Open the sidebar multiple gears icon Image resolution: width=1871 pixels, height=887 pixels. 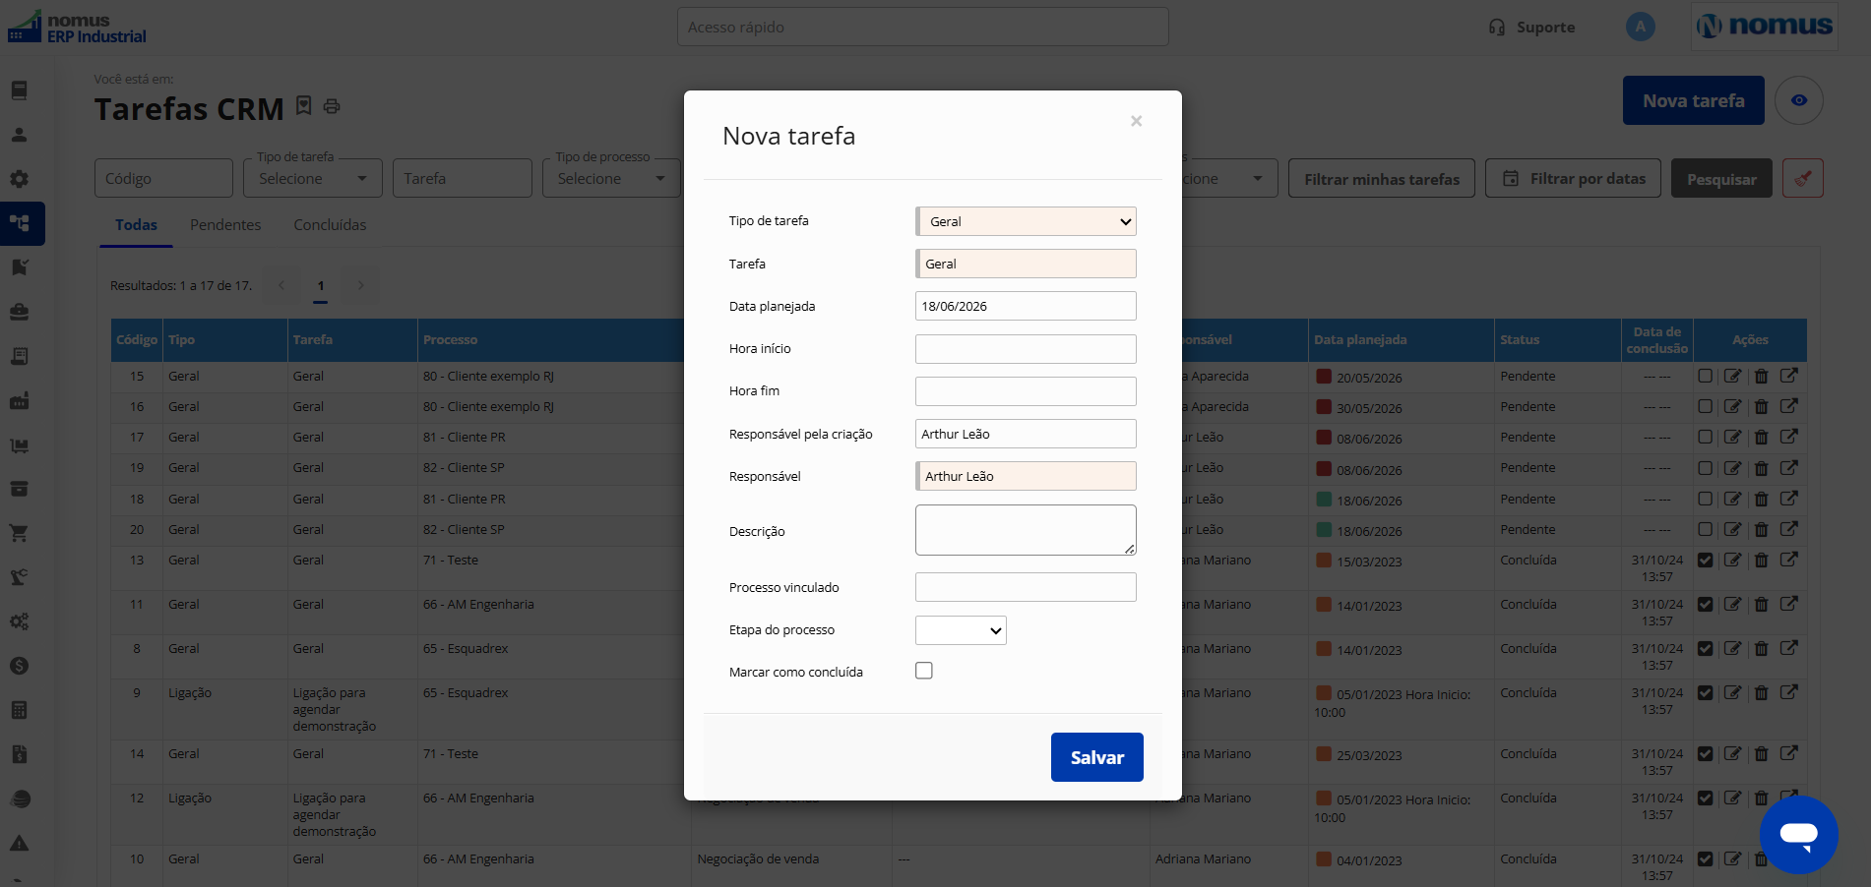point(19,621)
